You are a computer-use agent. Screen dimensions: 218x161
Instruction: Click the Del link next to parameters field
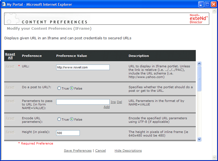pos(119,102)
